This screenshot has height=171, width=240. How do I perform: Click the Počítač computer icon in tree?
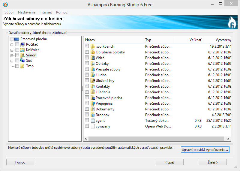tap(22, 44)
